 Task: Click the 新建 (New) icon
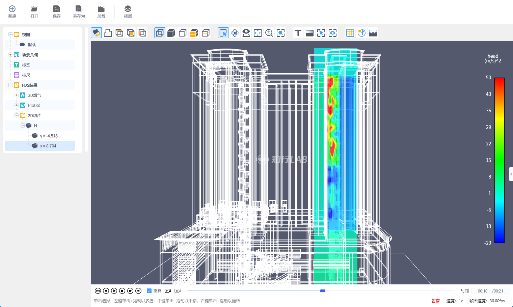(12, 9)
